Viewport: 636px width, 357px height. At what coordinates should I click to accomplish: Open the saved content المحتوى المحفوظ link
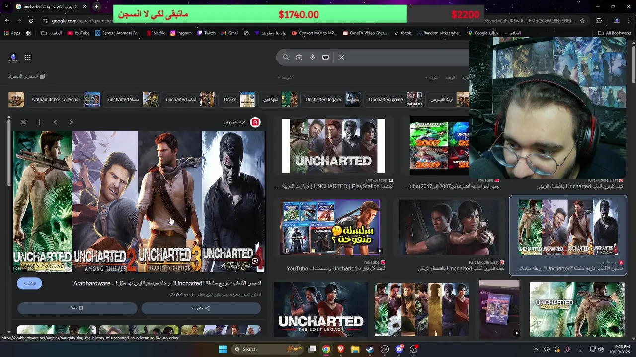pos(26,76)
